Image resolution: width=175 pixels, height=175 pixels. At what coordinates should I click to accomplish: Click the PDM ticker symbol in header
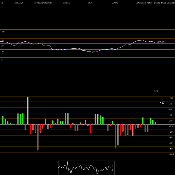click(x=116, y=3)
